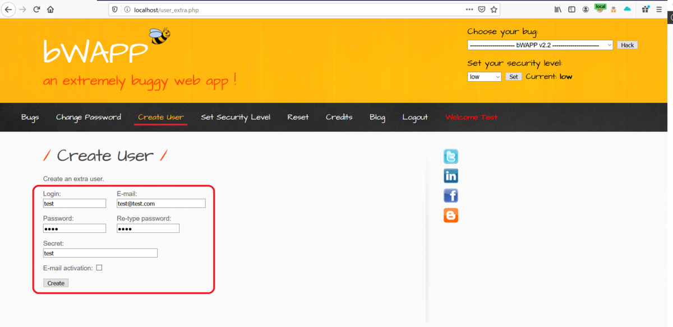Viewport: 673px width, 327px height.
Task: Go to Change Password menu item
Action: (89, 117)
